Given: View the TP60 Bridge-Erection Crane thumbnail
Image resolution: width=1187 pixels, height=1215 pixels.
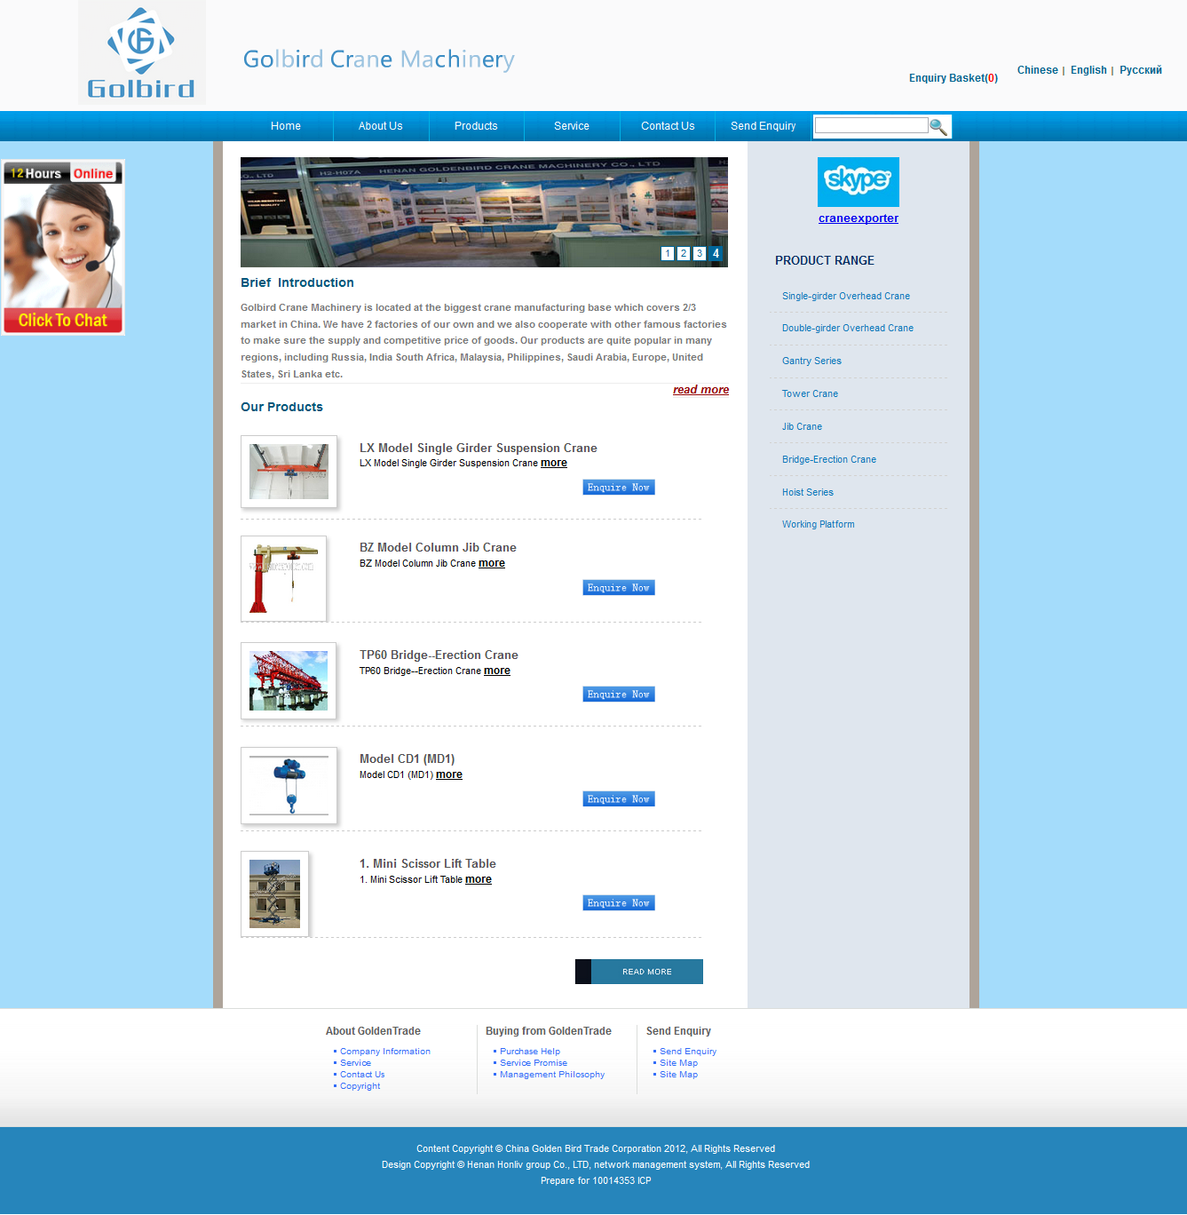Looking at the screenshot, I should (x=289, y=680).
